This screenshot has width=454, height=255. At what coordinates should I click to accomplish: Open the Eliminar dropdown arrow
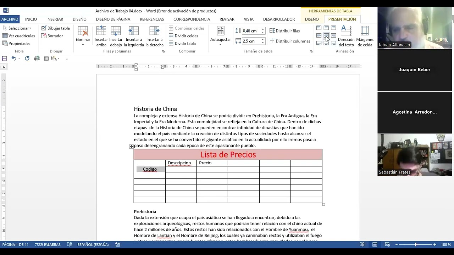tap(83, 45)
